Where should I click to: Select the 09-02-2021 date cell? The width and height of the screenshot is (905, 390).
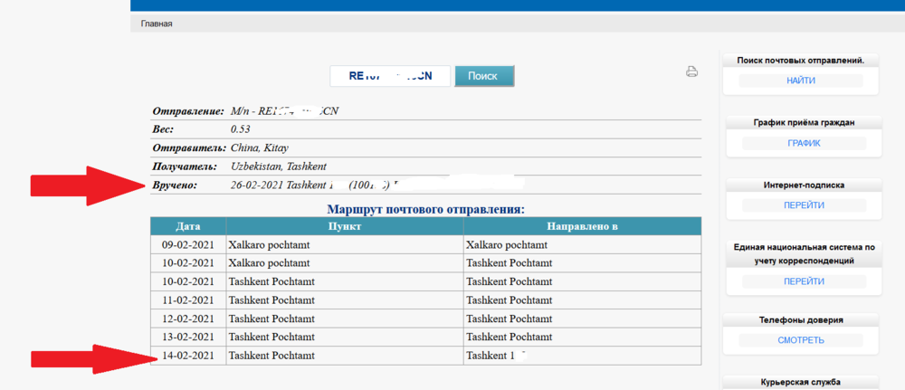coord(188,244)
